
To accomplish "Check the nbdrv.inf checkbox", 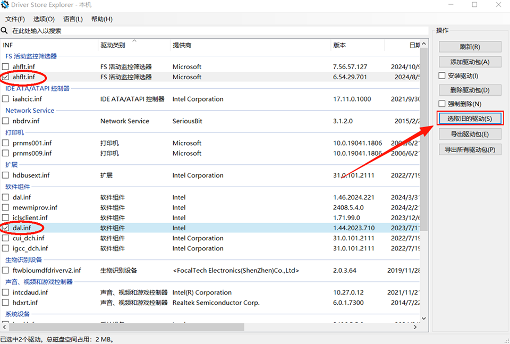I will pyautogui.click(x=5, y=121).
